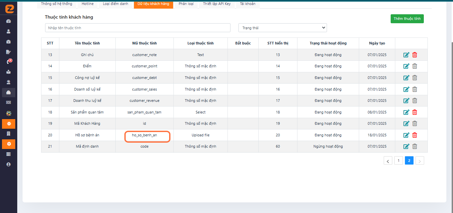
Task: Click the building icon in sidebar
Action: [x=9, y=134]
